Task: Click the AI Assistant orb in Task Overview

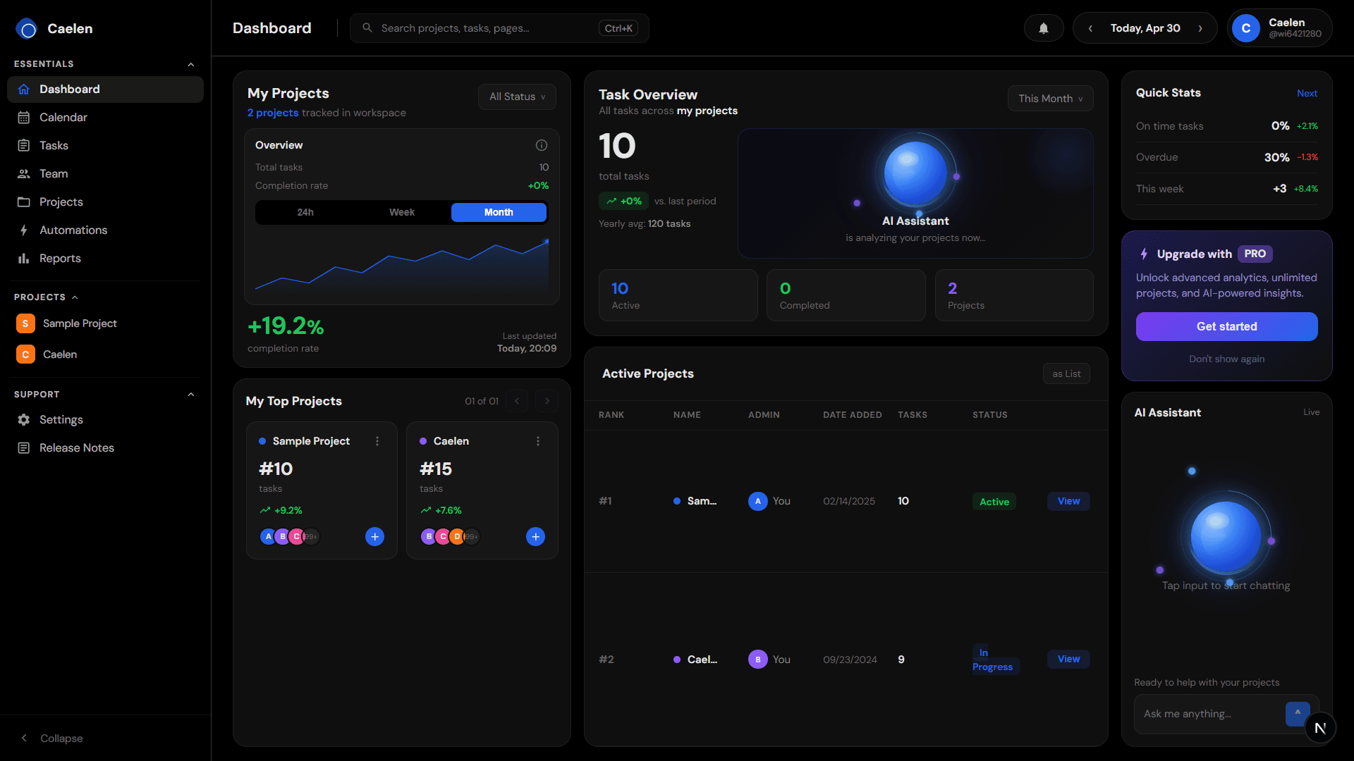Action: (x=915, y=173)
